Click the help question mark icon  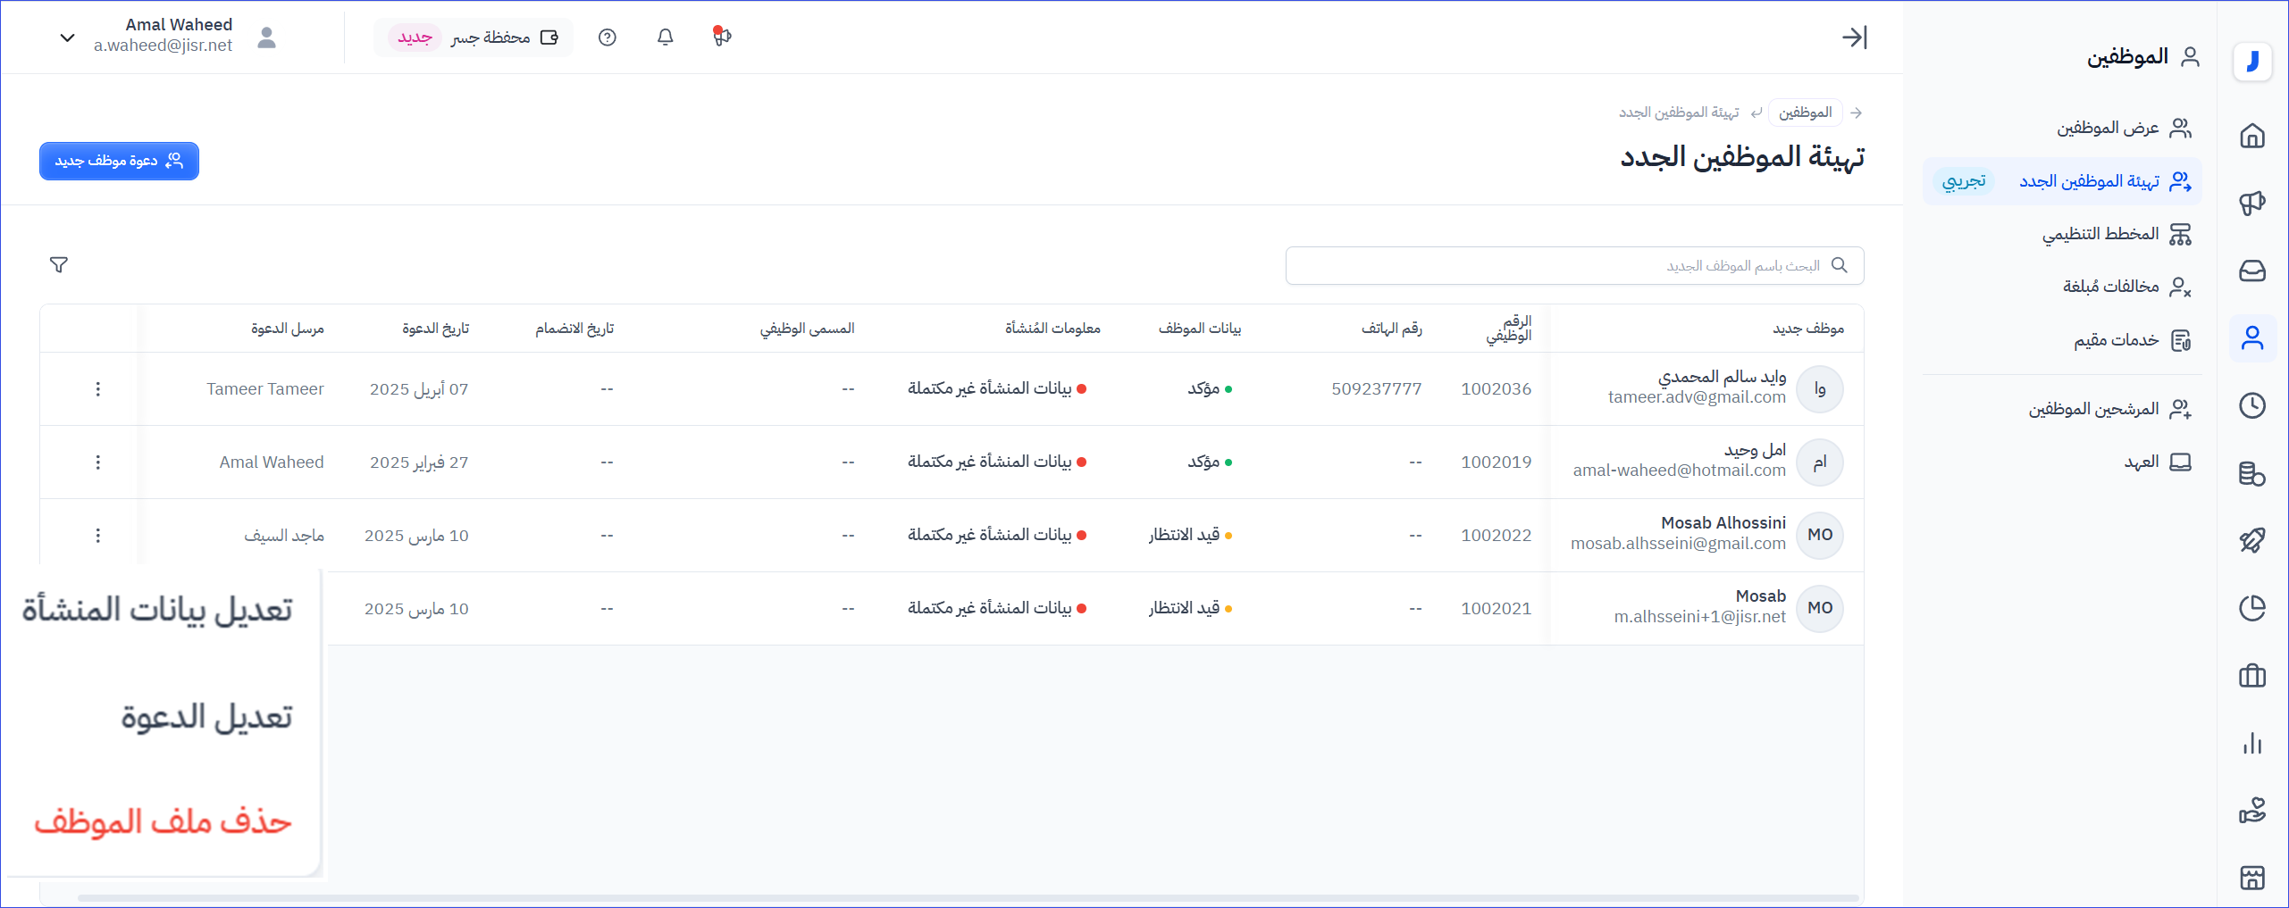tap(608, 37)
